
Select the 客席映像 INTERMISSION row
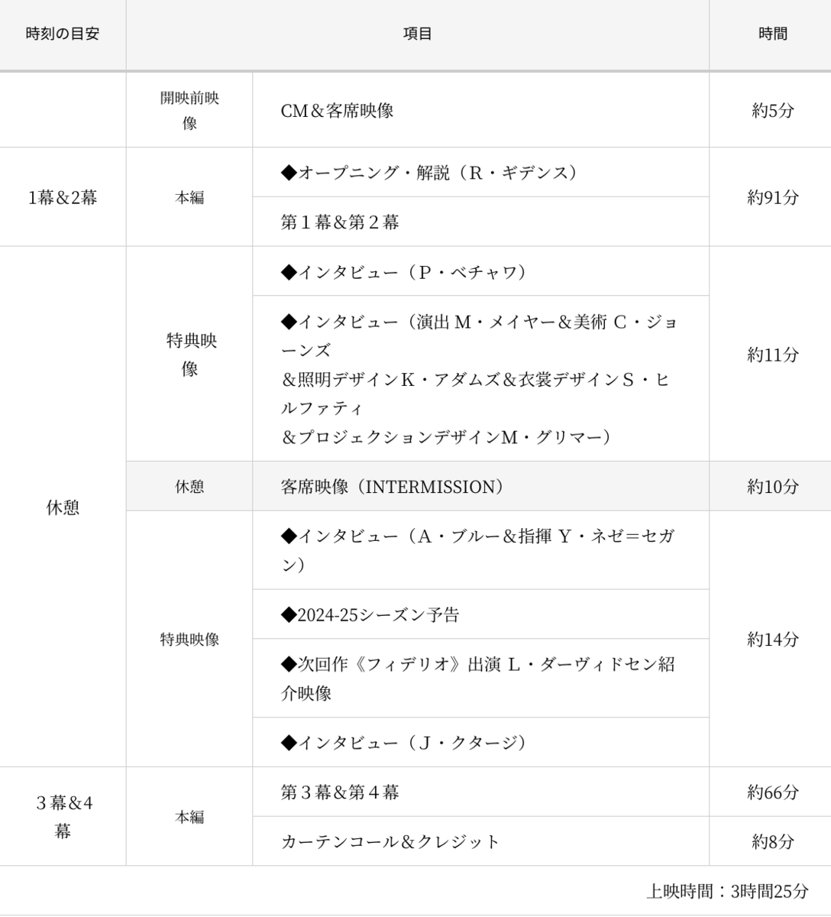[480, 487]
